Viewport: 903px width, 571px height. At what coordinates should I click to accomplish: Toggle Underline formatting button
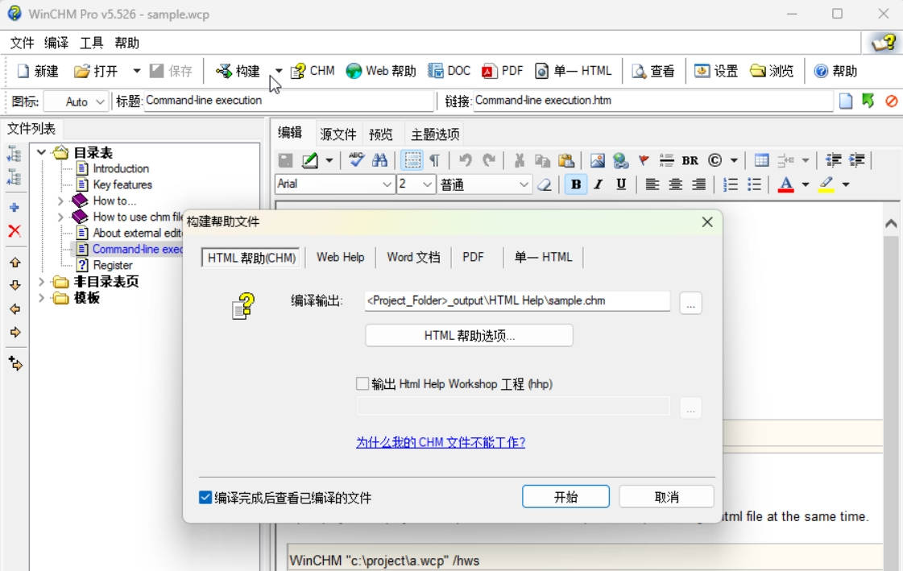[x=621, y=184]
